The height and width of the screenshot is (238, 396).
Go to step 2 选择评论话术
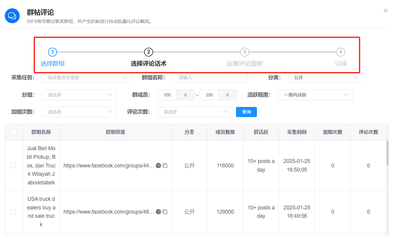(149, 57)
